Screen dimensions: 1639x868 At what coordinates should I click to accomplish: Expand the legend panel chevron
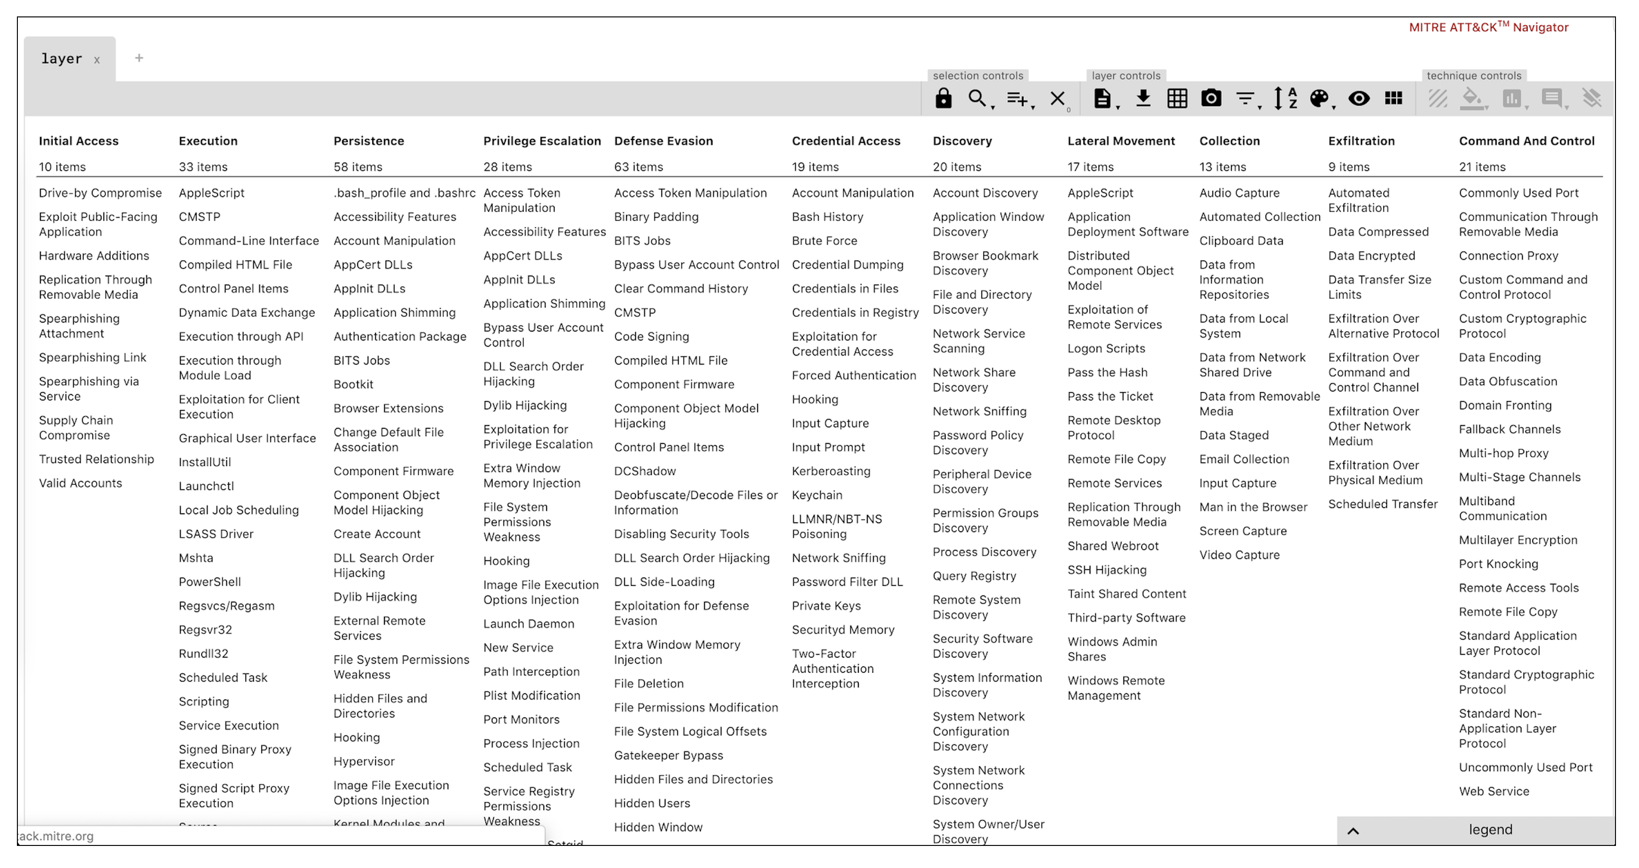pos(1353,830)
